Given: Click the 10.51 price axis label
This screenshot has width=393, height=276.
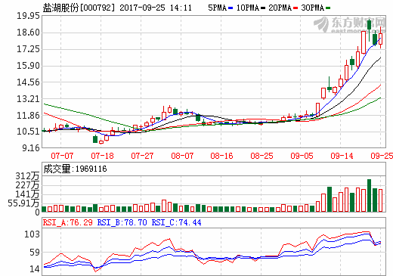Looking at the screenshot, I should pos(28,131).
